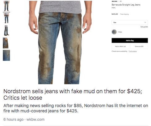The image size is (151, 126).
Task: Open the review count beside stars
Action: tap(121, 2)
